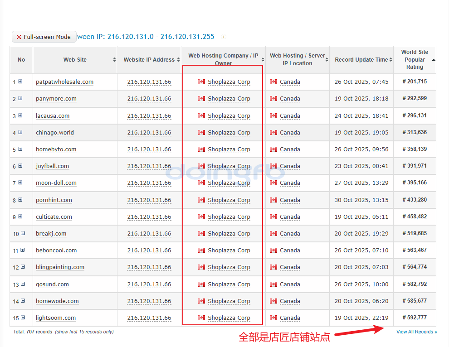Sort by World Site Popular Rating
The width and height of the screenshot is (449, 347).
pos(433,60)
